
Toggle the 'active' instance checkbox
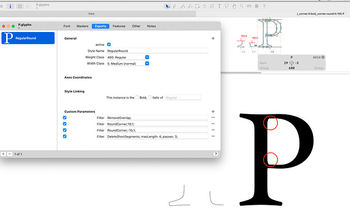(x=109, y=45)
